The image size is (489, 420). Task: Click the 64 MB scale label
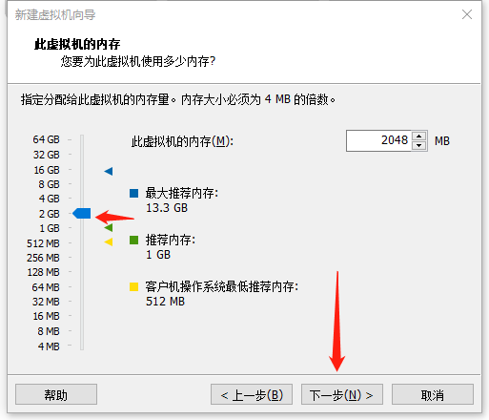pyautogui.click(x=46, y=287)
